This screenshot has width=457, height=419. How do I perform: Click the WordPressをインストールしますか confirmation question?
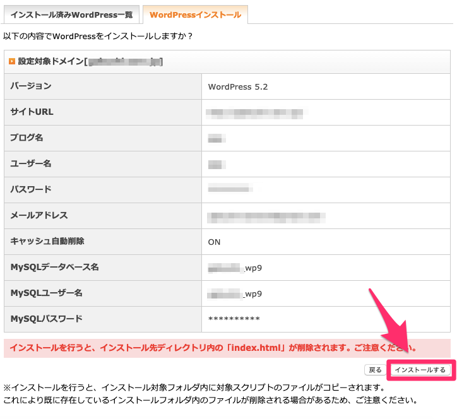pyautogui.click(x=98, y=36)
